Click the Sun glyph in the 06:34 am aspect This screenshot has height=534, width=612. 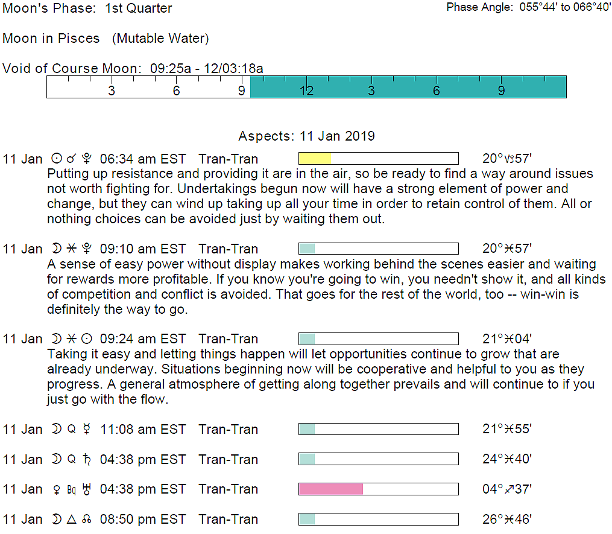pos(57,159)
